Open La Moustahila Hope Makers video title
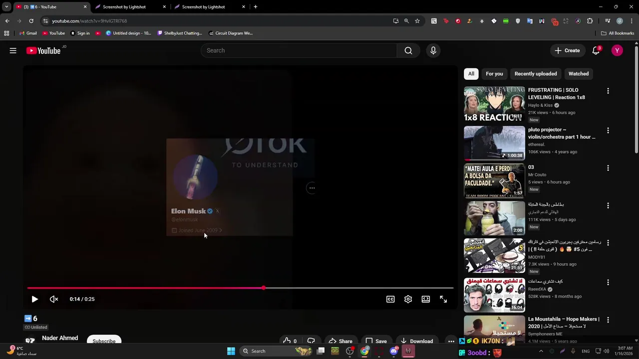 564,323
